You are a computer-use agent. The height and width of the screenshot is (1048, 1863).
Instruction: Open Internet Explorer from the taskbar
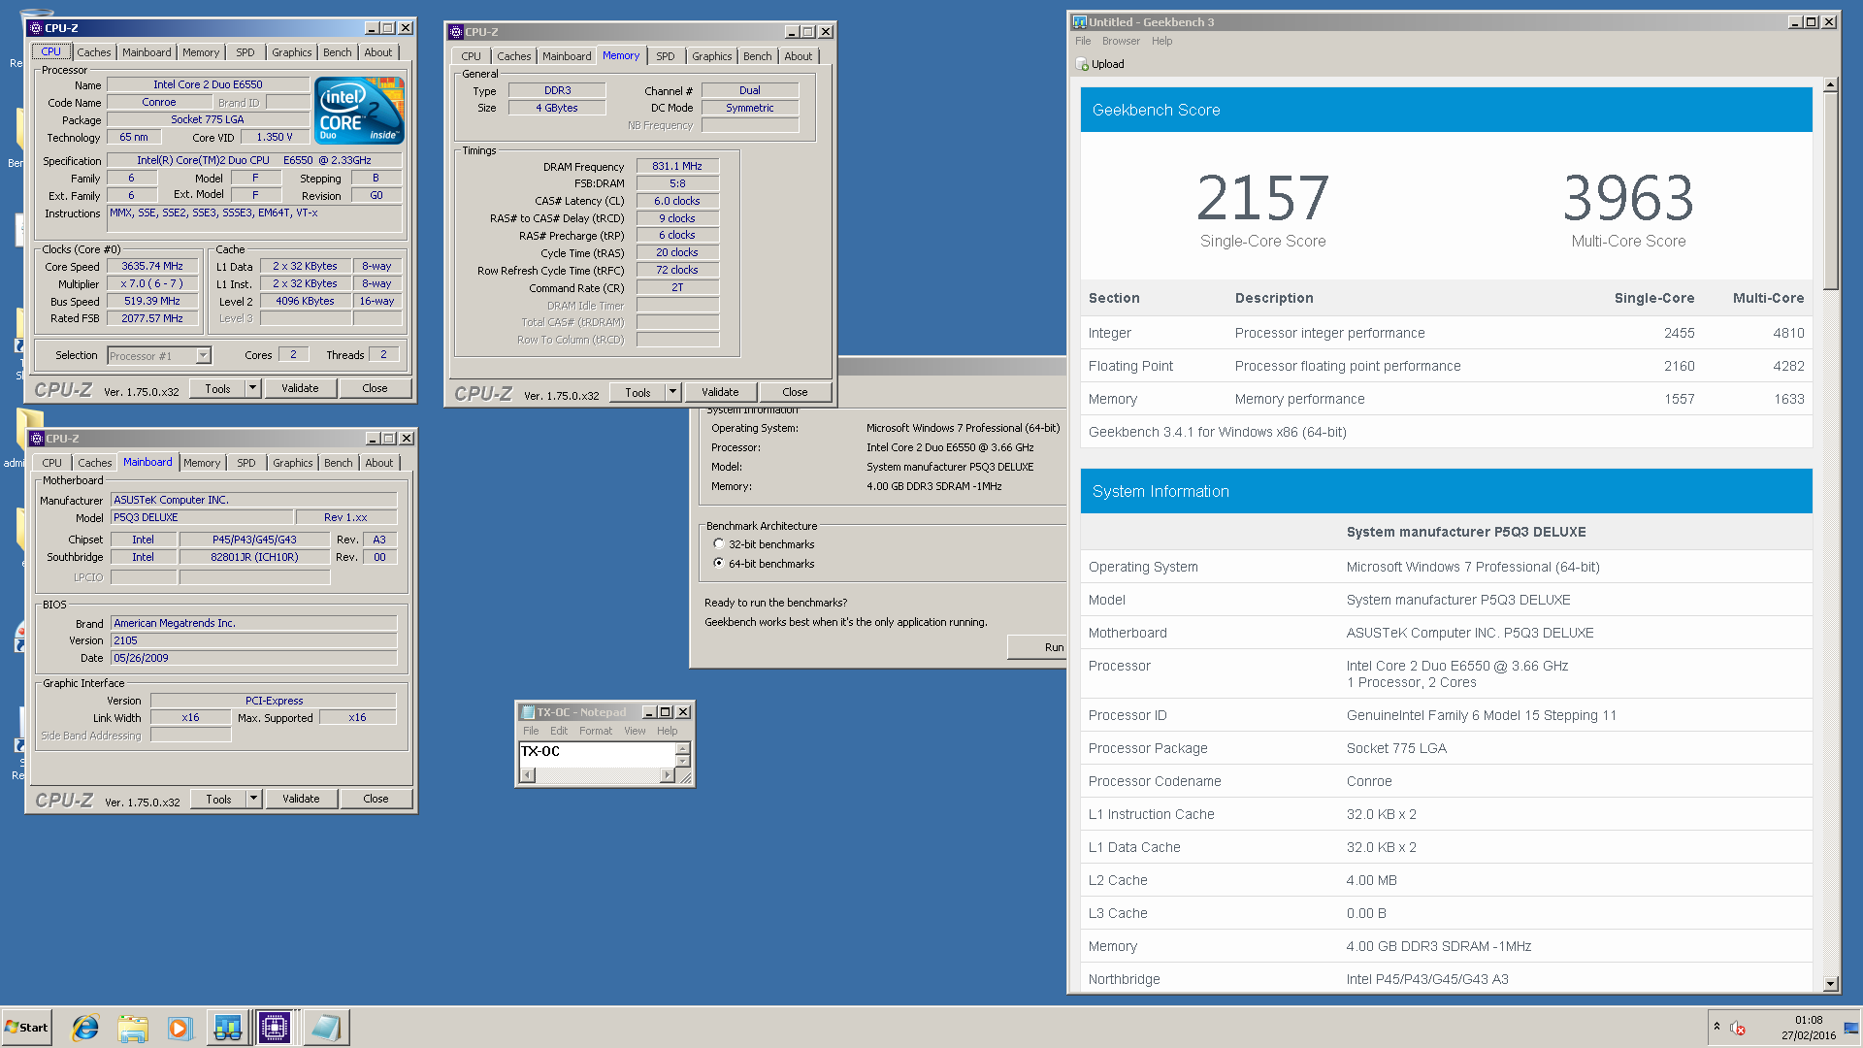click(85, 1028)
